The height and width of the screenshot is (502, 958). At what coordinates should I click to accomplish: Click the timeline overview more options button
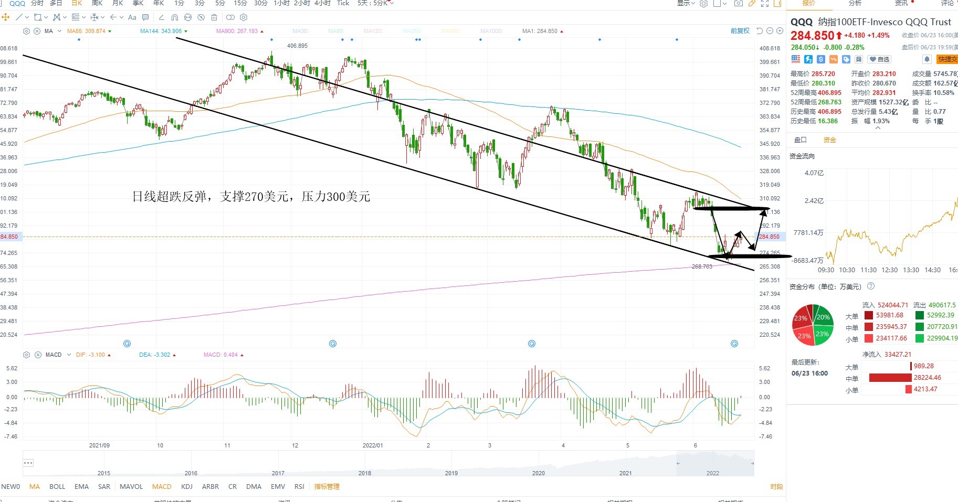click(x=28, y=463)
